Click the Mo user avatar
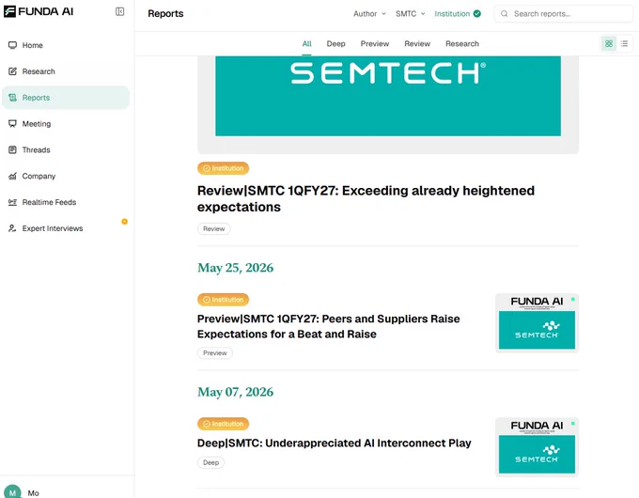This screenshot has height=498, width=639. (12, 491)
